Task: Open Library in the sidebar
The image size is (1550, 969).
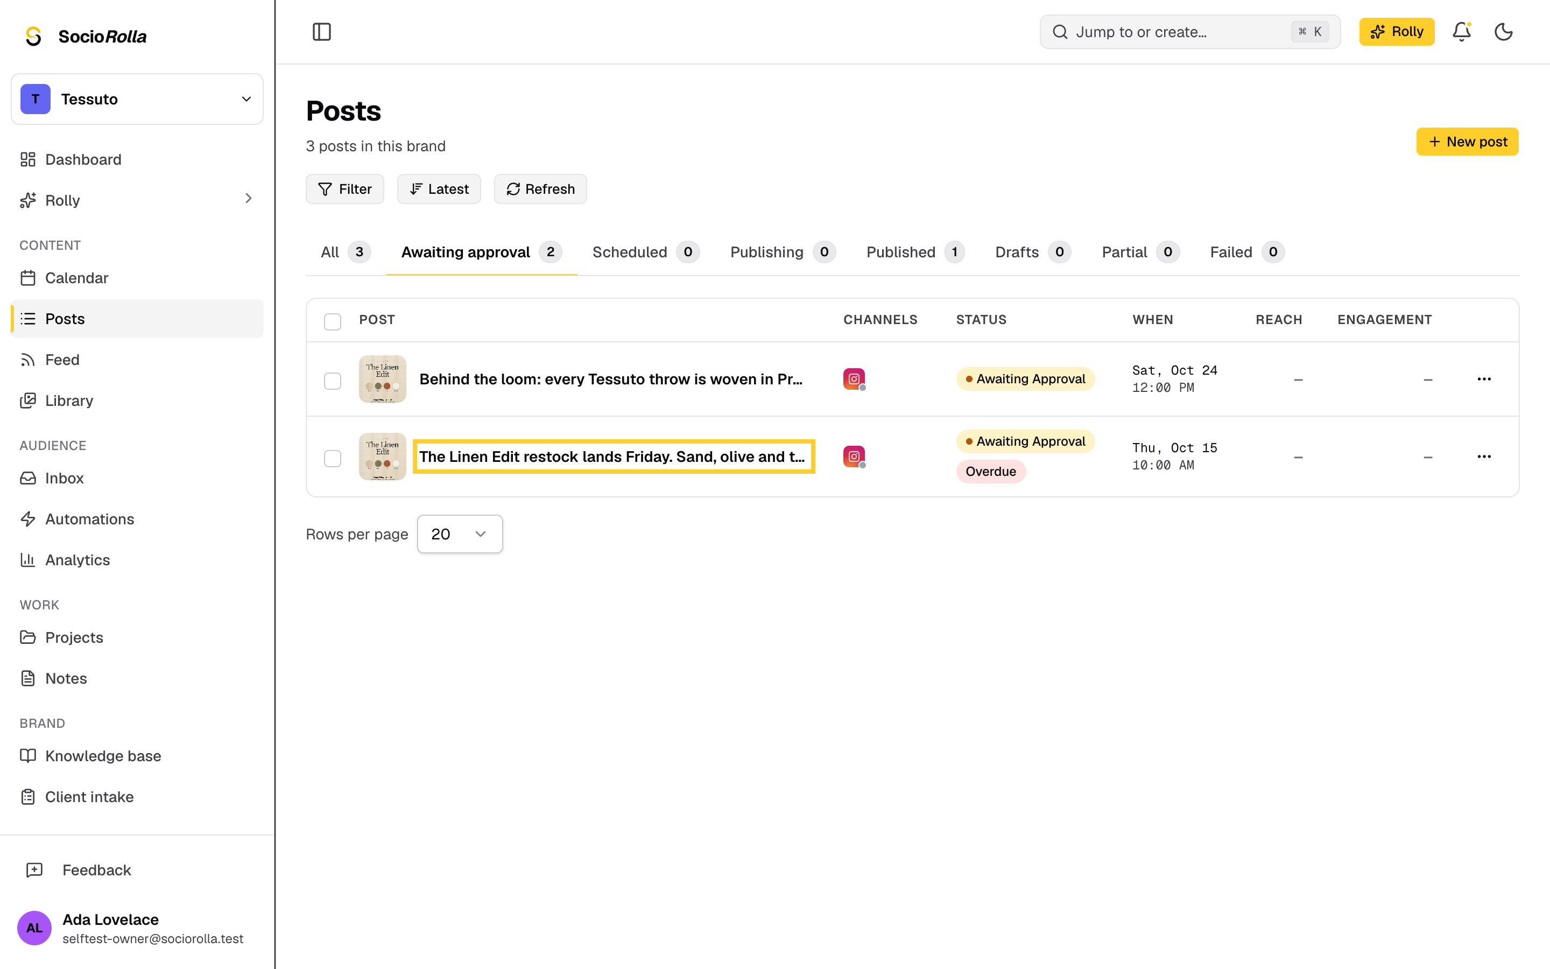Action: (137, 401)
